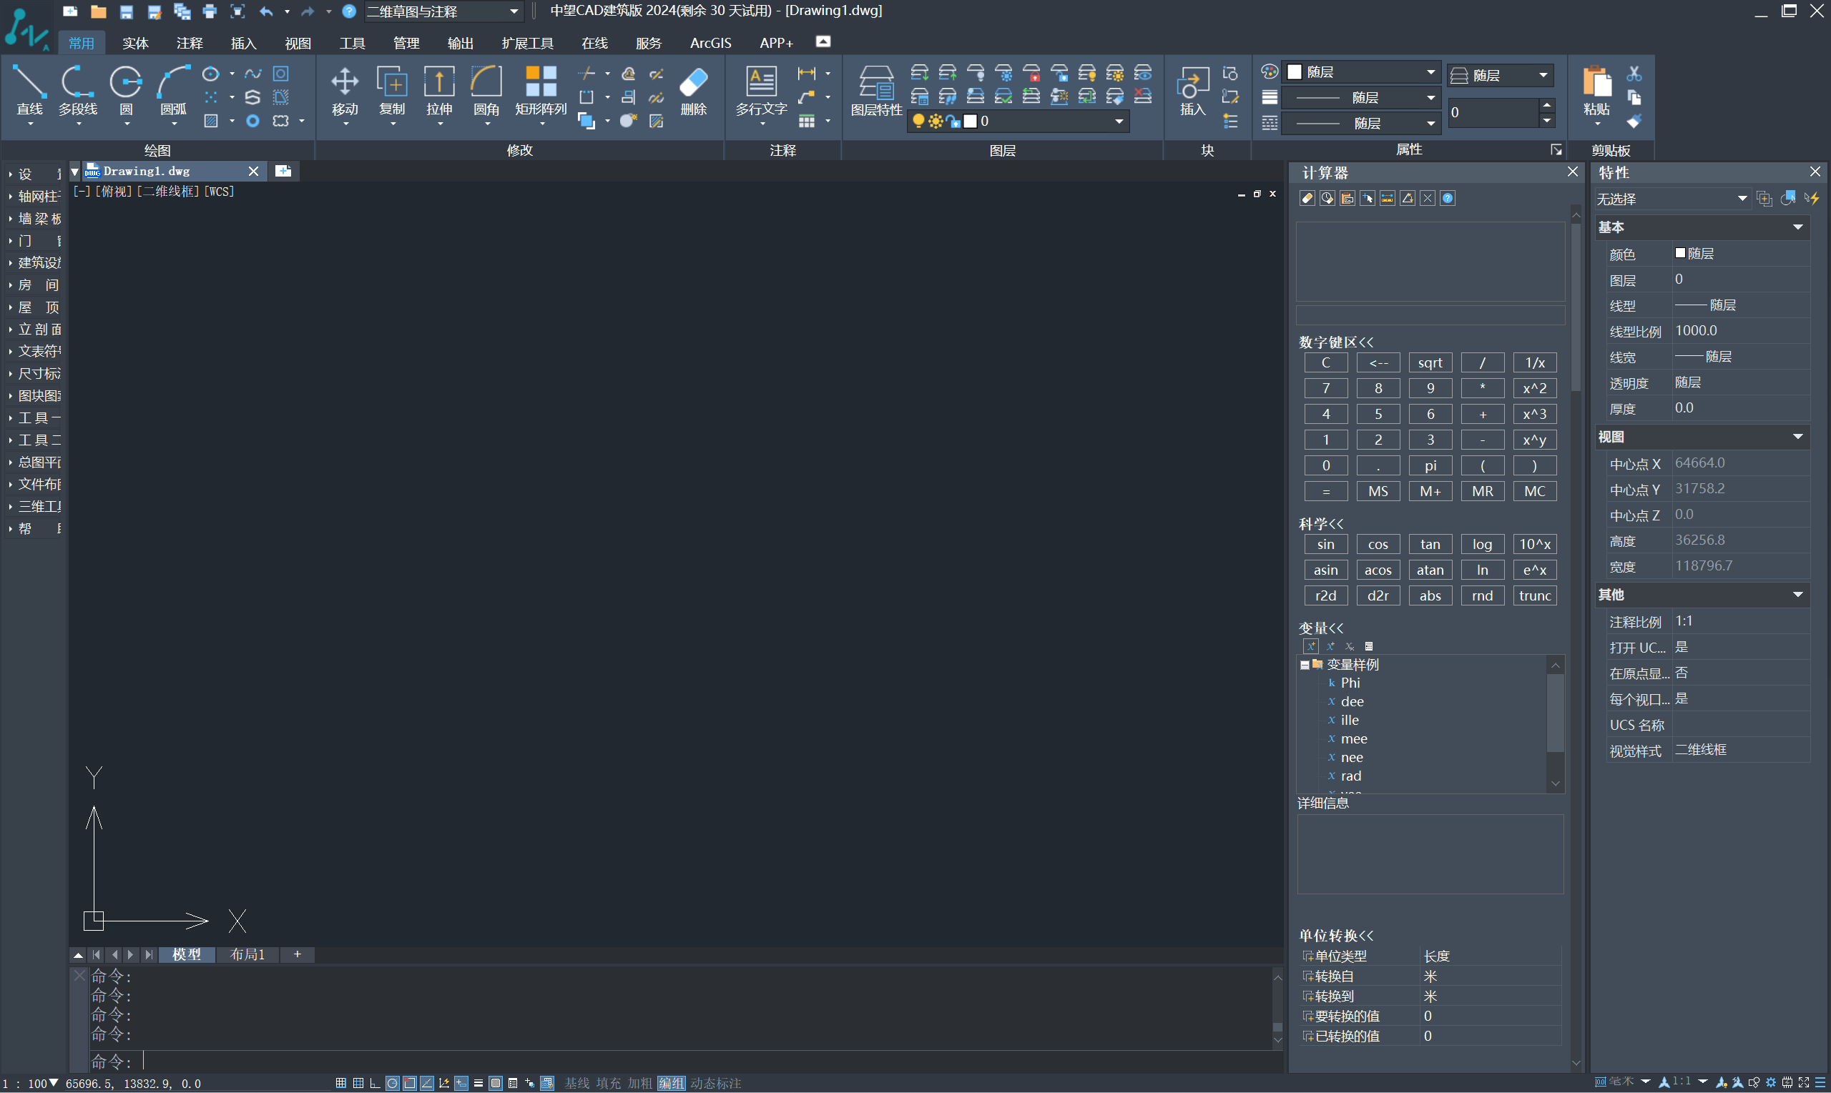Click the ribbon color swatch 随层 box
The height and width of the screenshot is (1093, 1831).
(1295, 71)
